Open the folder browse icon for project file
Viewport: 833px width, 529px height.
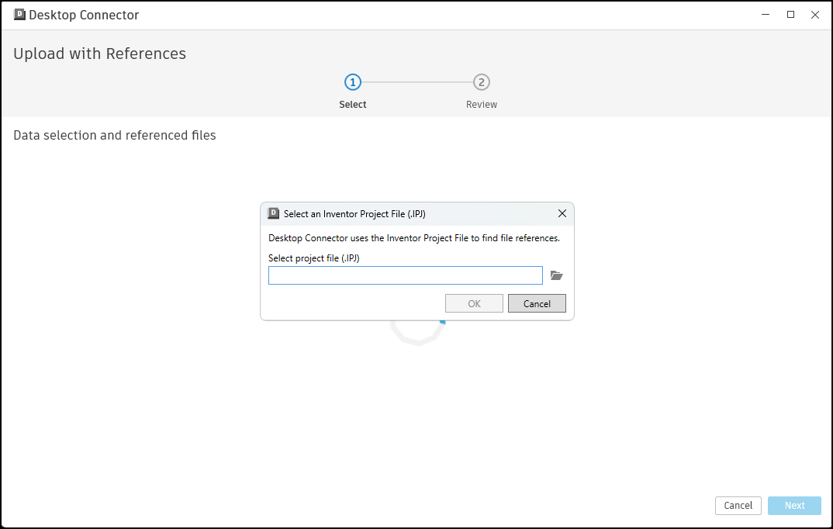[556, 275]
